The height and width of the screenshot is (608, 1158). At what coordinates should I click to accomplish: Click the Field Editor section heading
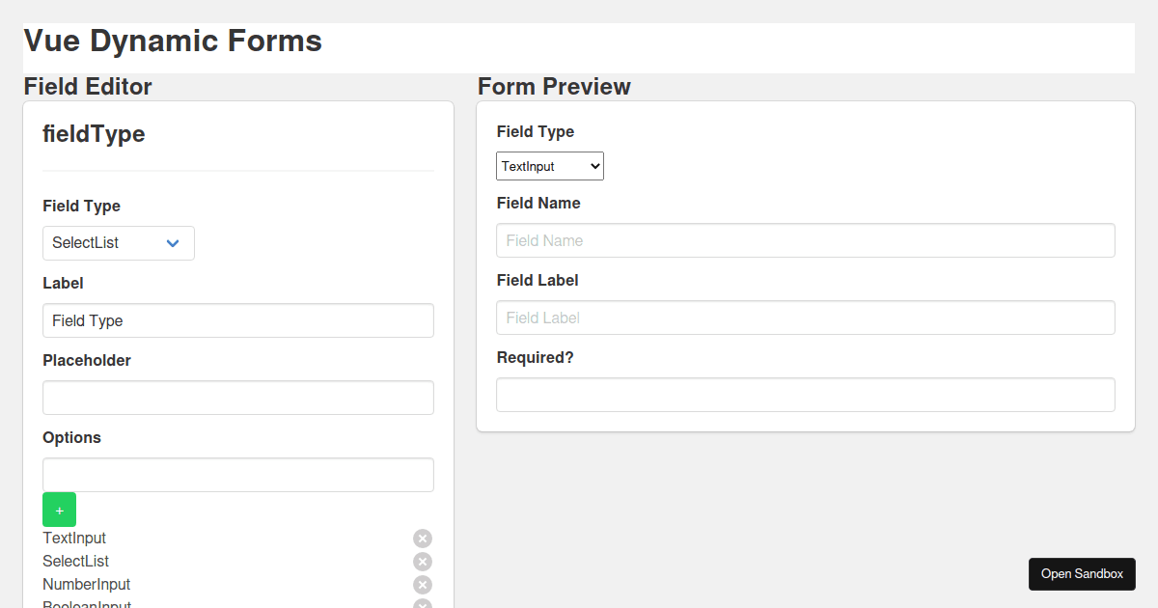[88, 87]
